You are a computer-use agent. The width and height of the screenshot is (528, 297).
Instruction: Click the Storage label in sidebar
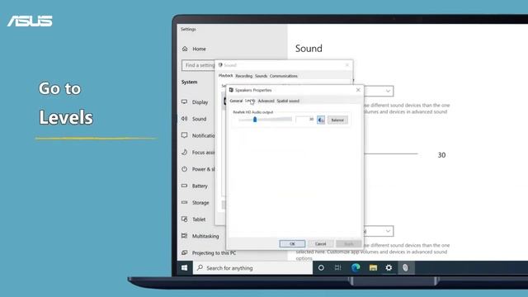click(x=200, y=203)
